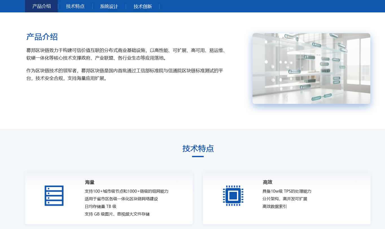
Task: Click the paragraph starting with 蓦邦区块链致力于
Action: pyautogui.click(x=126, y=54)
